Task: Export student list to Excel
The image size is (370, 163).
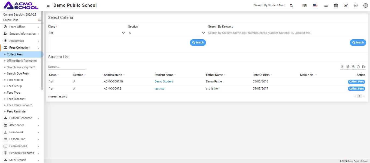Action: pyautogui.click(x=348, y=67)
